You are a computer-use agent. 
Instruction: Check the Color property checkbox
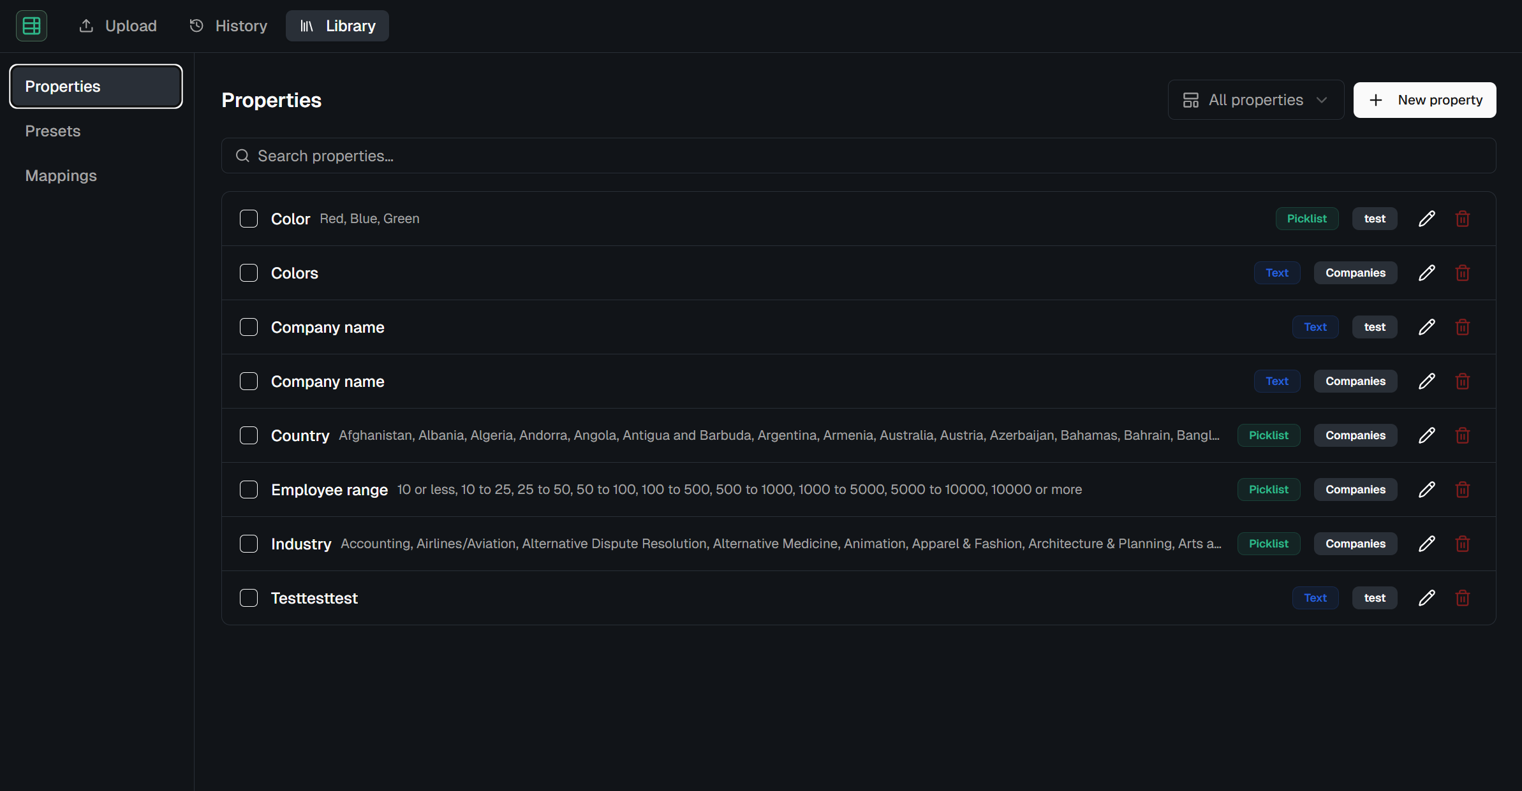click(x=249, y=219)
